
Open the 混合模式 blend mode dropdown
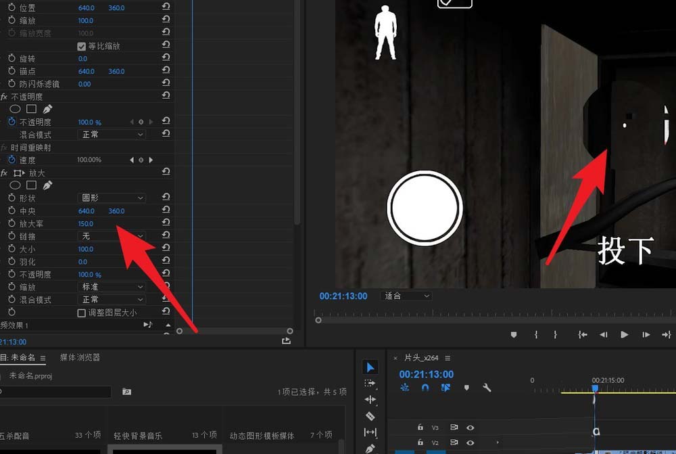111,298
